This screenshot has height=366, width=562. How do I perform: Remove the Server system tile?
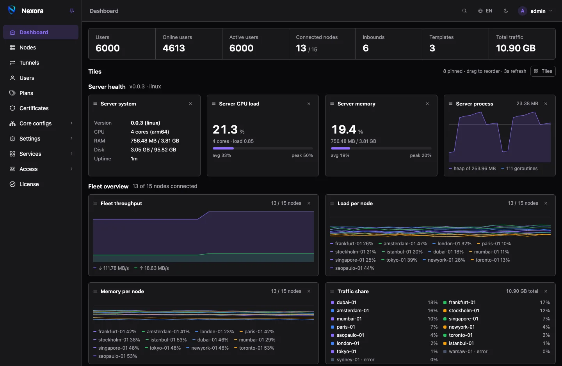(190, 104)
